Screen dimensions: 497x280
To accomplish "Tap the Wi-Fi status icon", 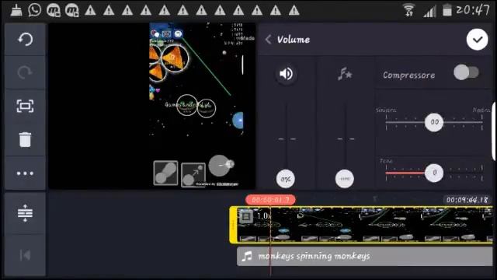I will coord(409,10).
